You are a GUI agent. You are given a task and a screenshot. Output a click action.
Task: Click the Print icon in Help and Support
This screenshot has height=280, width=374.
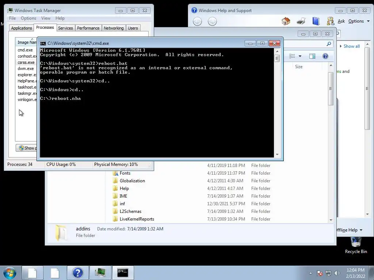[x=301, y=21]
